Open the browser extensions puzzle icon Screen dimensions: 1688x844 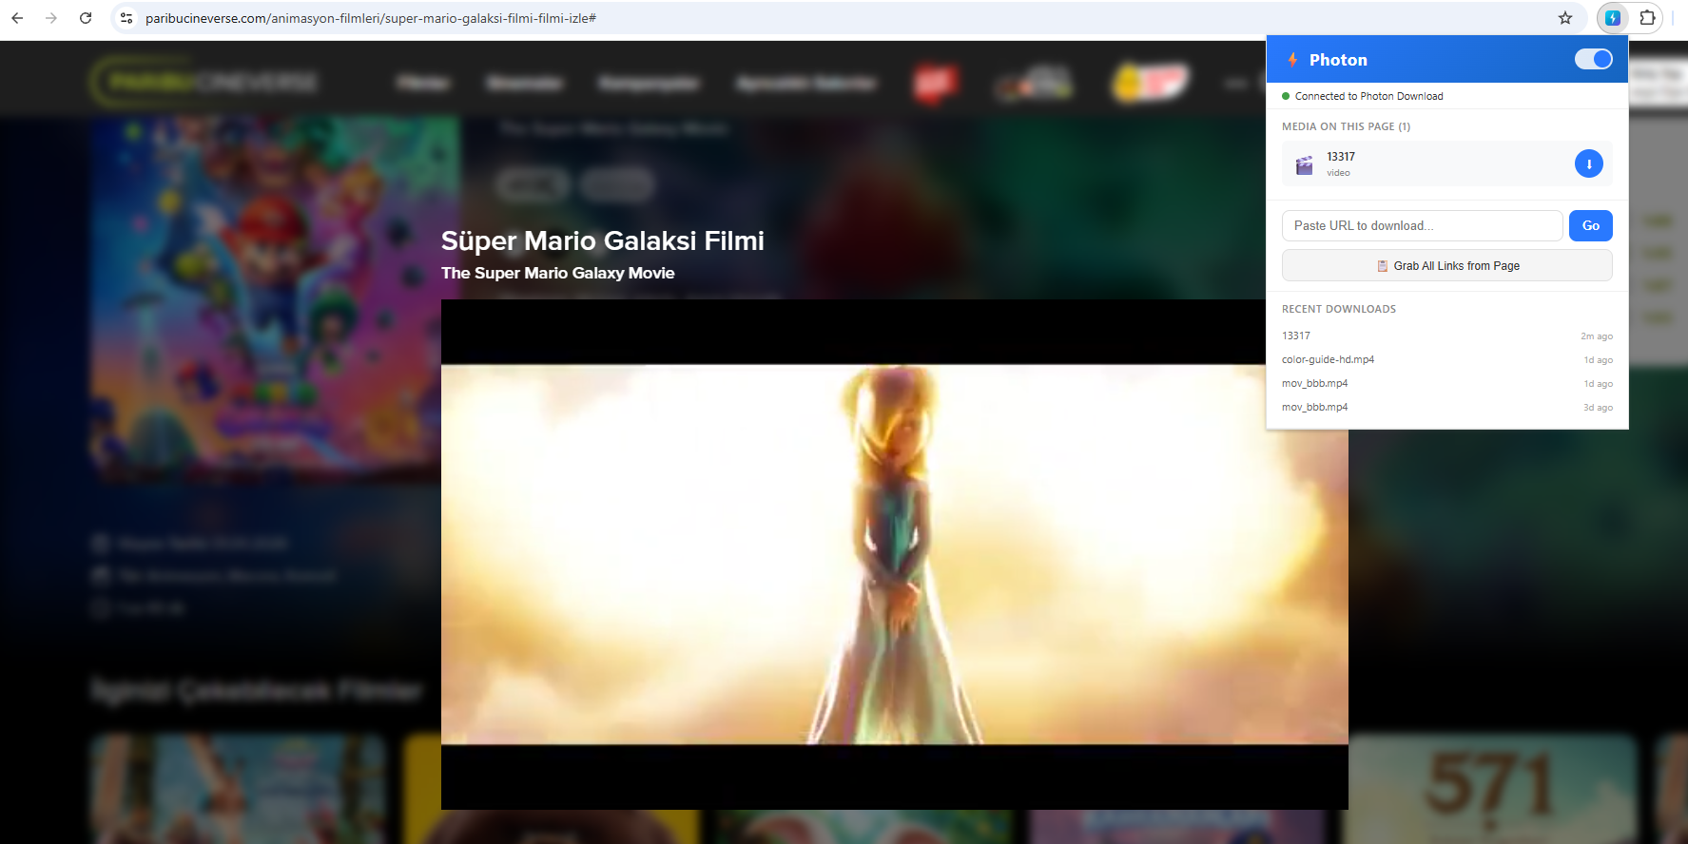(1647, 18)
